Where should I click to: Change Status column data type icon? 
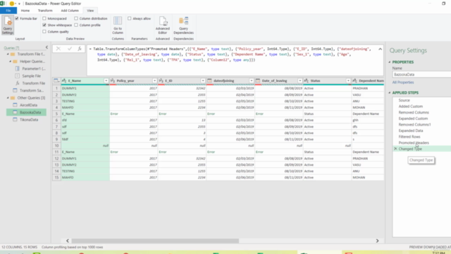point(307,80)
